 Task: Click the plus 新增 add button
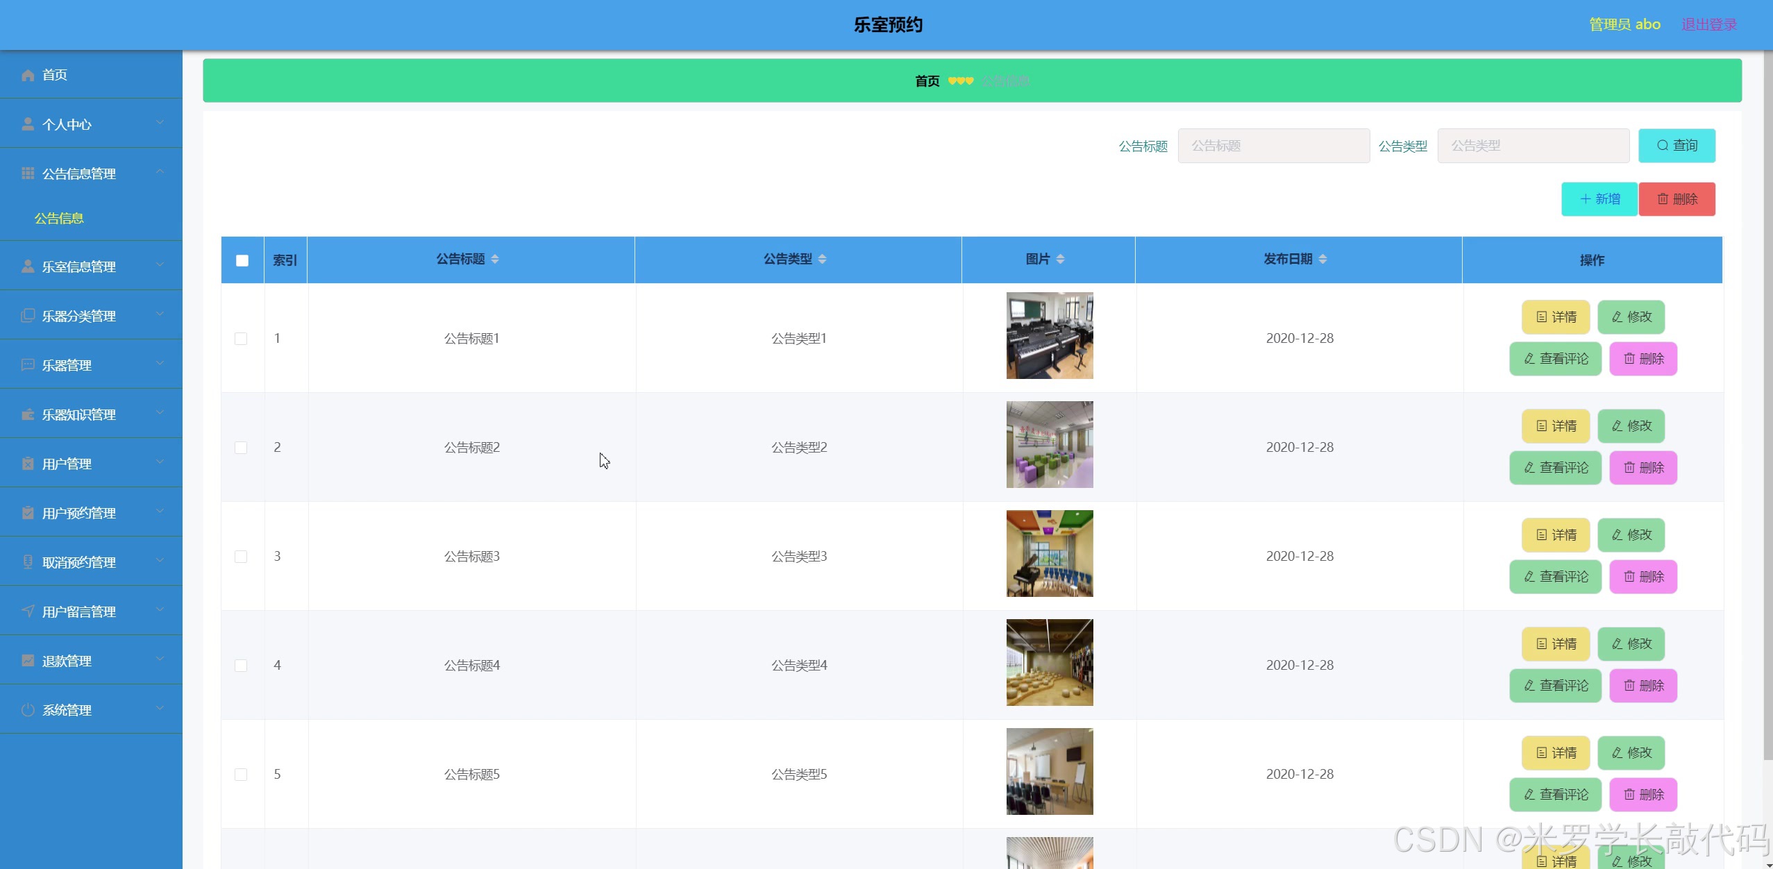point(1599,199)
